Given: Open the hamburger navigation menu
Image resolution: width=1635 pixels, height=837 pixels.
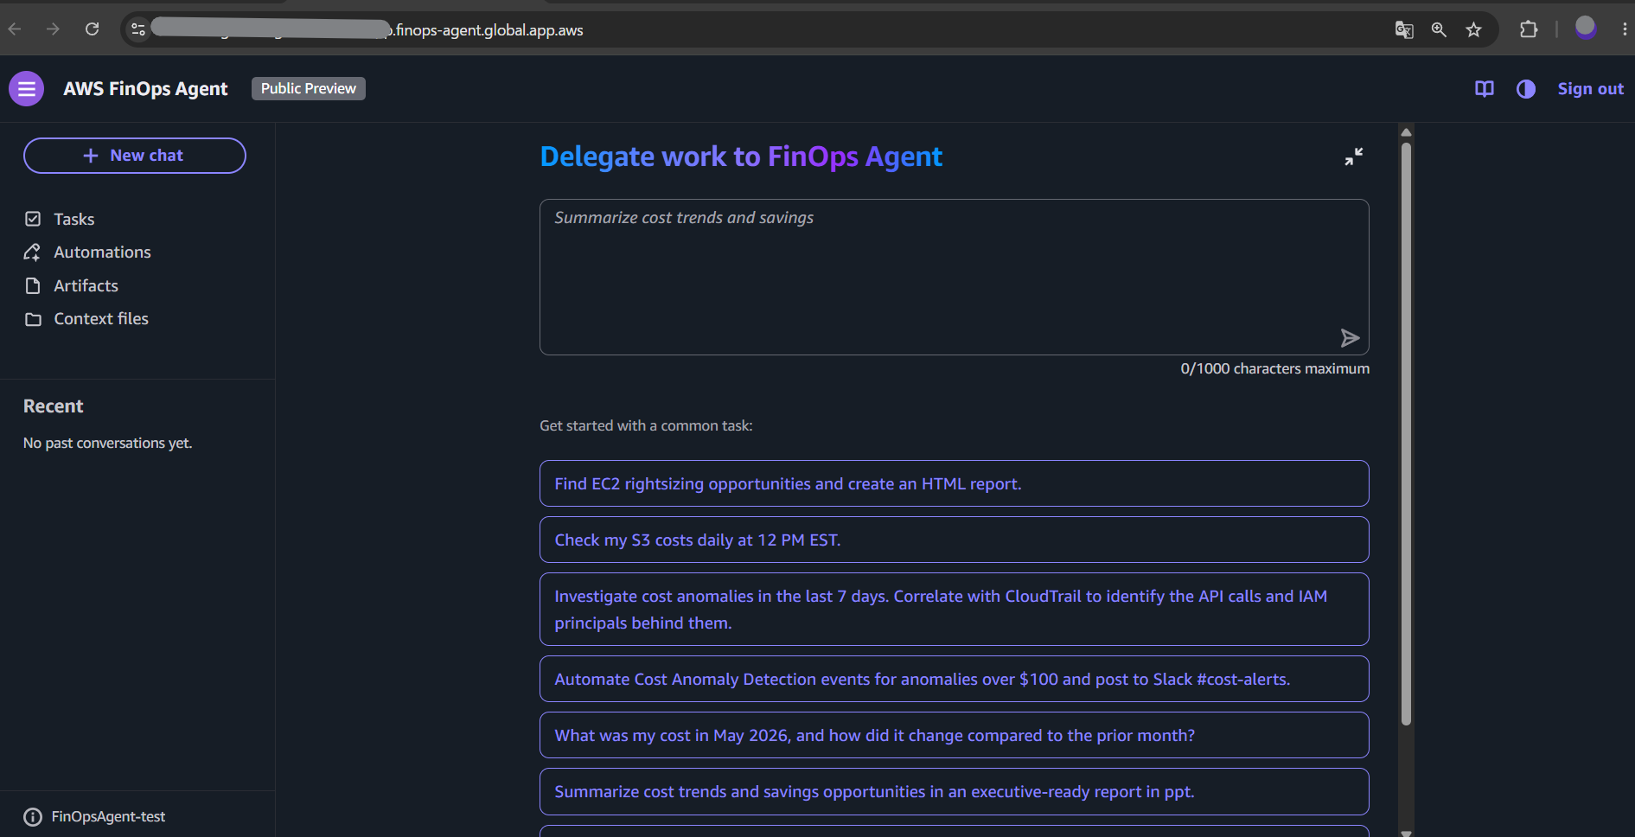Looking at the screenshot, I should click(27, 89).
